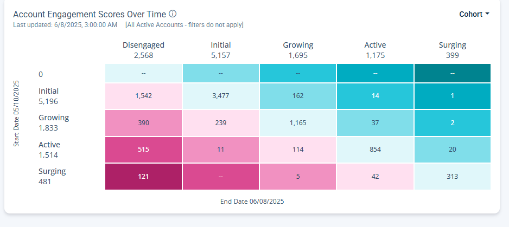Click the Surging to Surging cell 313
The image size is (509, 227).
[452, 176]
